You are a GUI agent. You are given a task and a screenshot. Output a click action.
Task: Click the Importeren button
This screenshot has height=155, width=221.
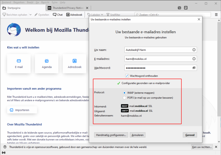[22, 110]
